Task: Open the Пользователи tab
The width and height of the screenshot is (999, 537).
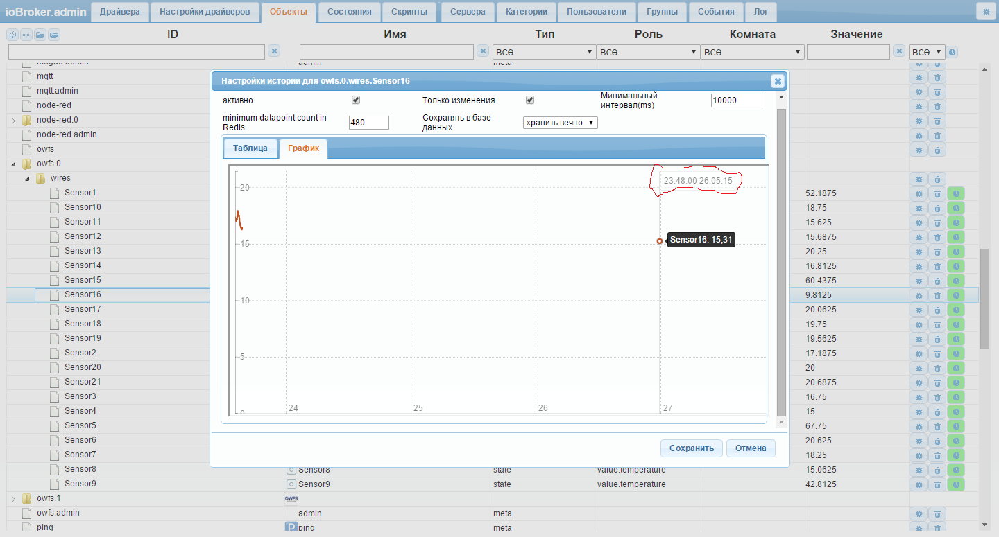Action: tap(597, 12)
